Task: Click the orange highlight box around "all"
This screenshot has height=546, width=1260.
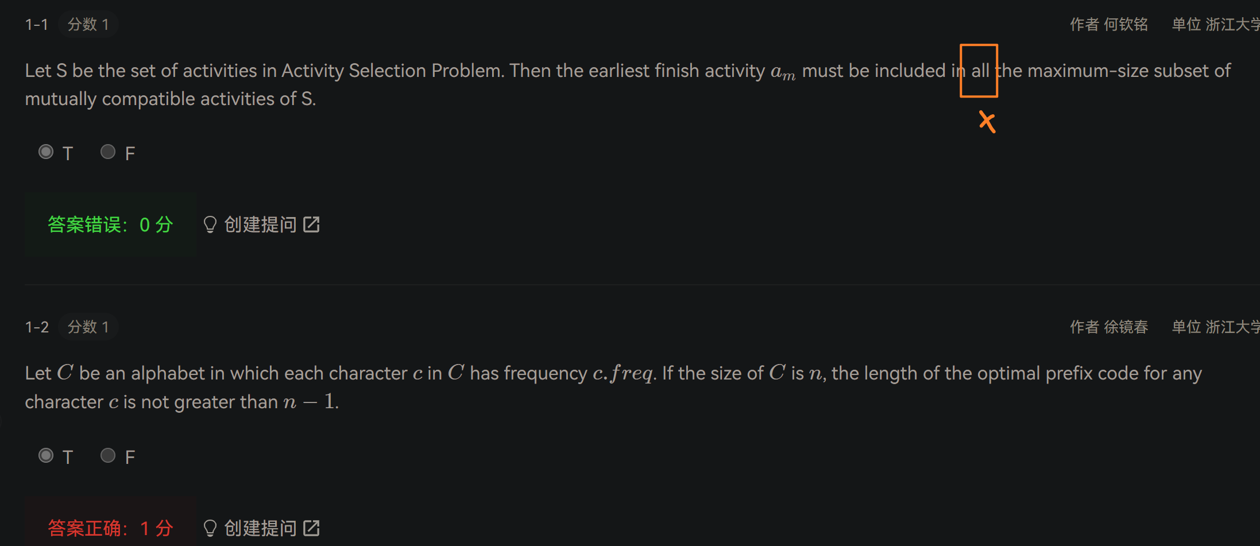Action: [979, 71]
